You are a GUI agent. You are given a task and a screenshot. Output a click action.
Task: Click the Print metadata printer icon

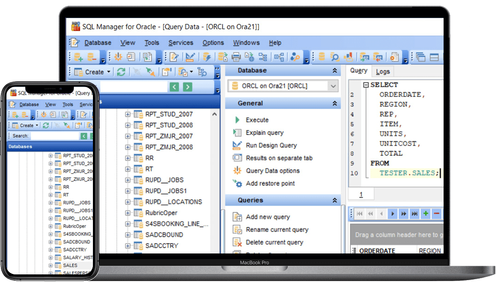(236, 57)
